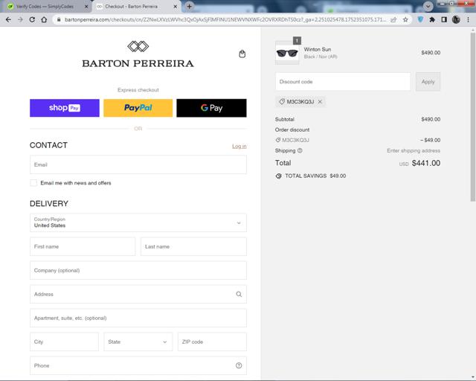476x381 pixels.
Task: Open the Extensions puzzle menu
Action: (x=432, y=20)
